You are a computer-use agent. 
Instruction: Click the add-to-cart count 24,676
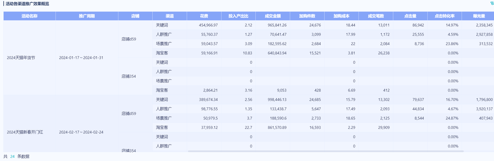point(315,25)
